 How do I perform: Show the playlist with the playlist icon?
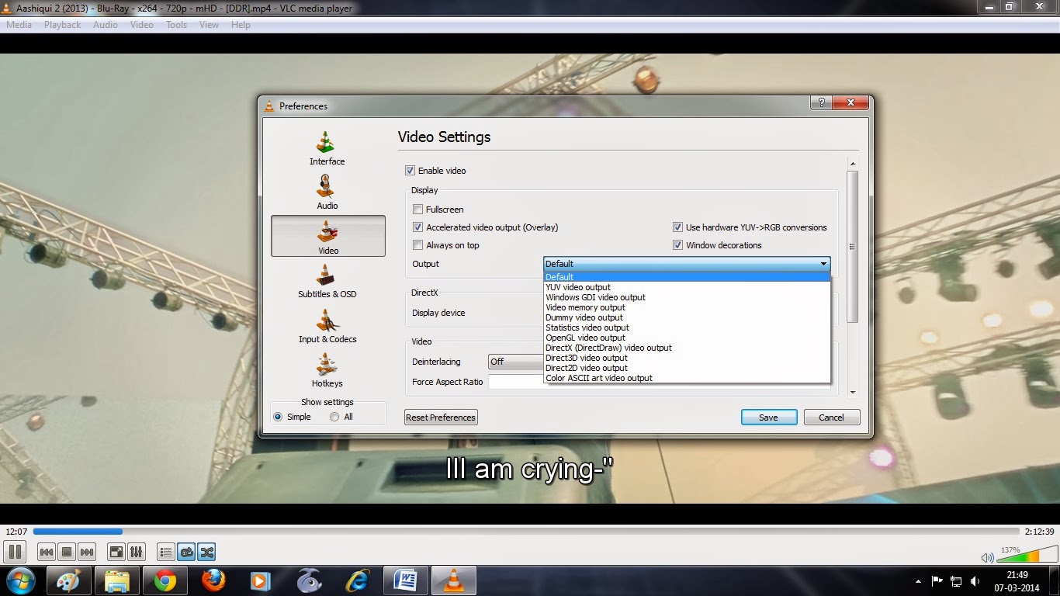tap(166, 553)
